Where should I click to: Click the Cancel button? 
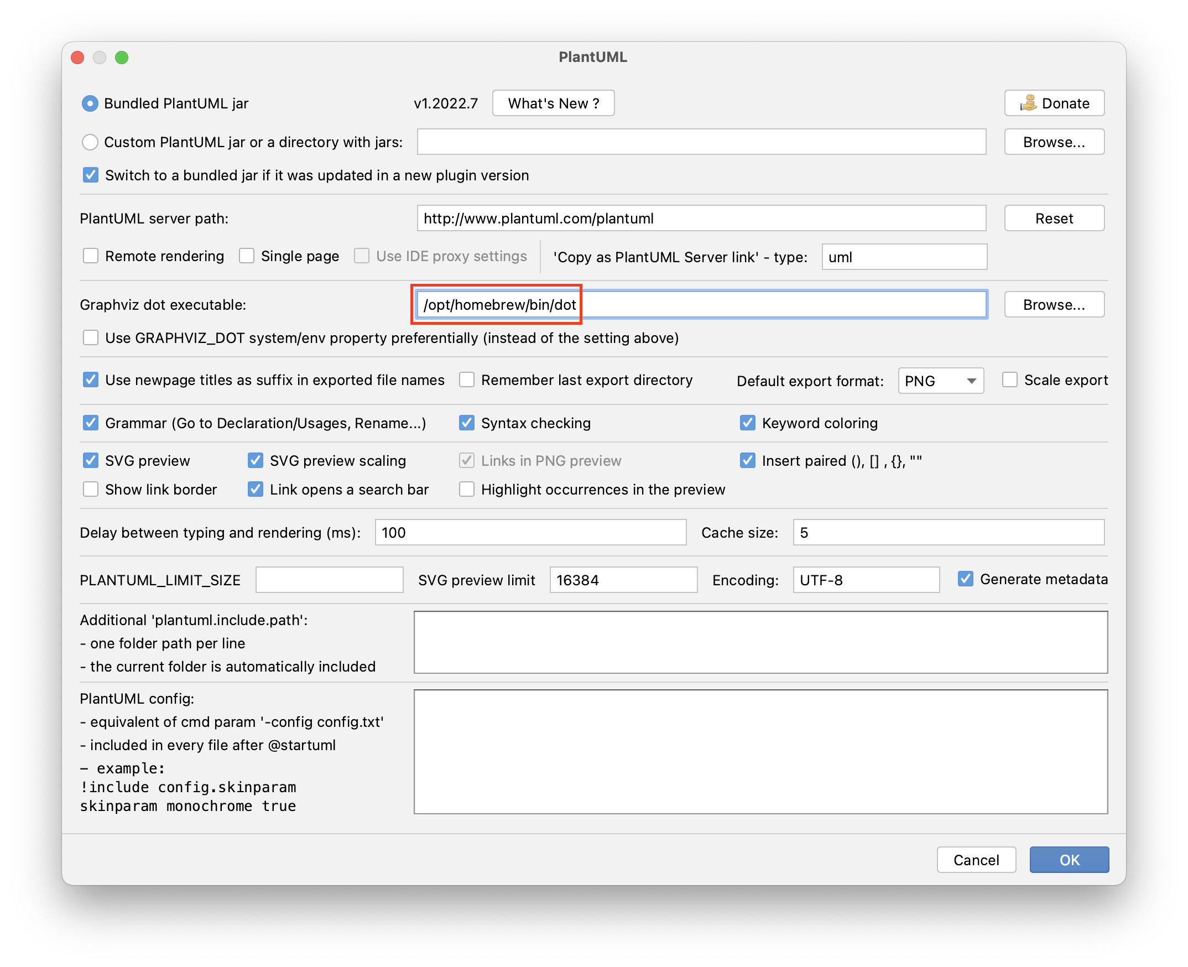[x=976, y=860]
